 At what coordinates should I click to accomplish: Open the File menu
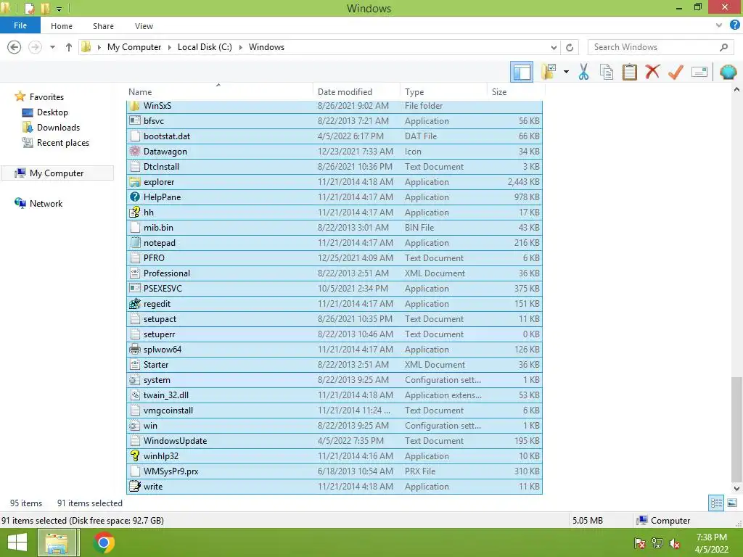pos(20,25)
